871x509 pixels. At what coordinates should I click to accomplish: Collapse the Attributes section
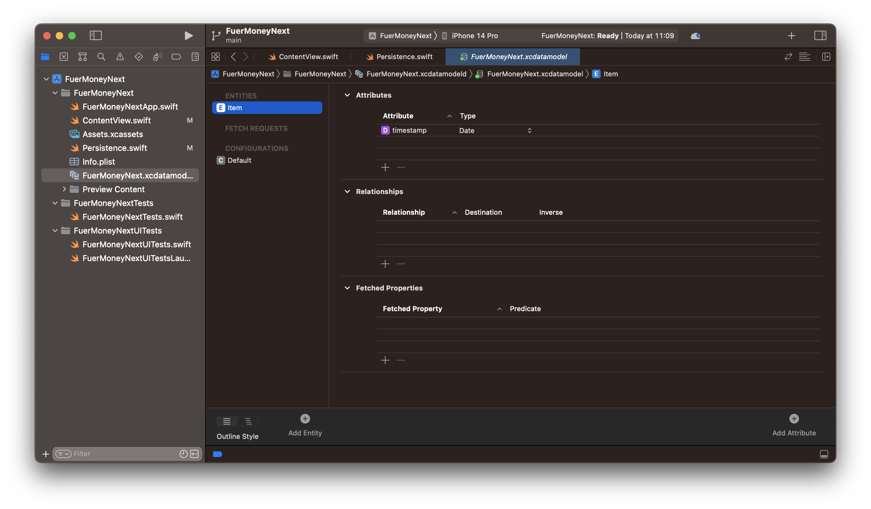(x=347, y=95)
